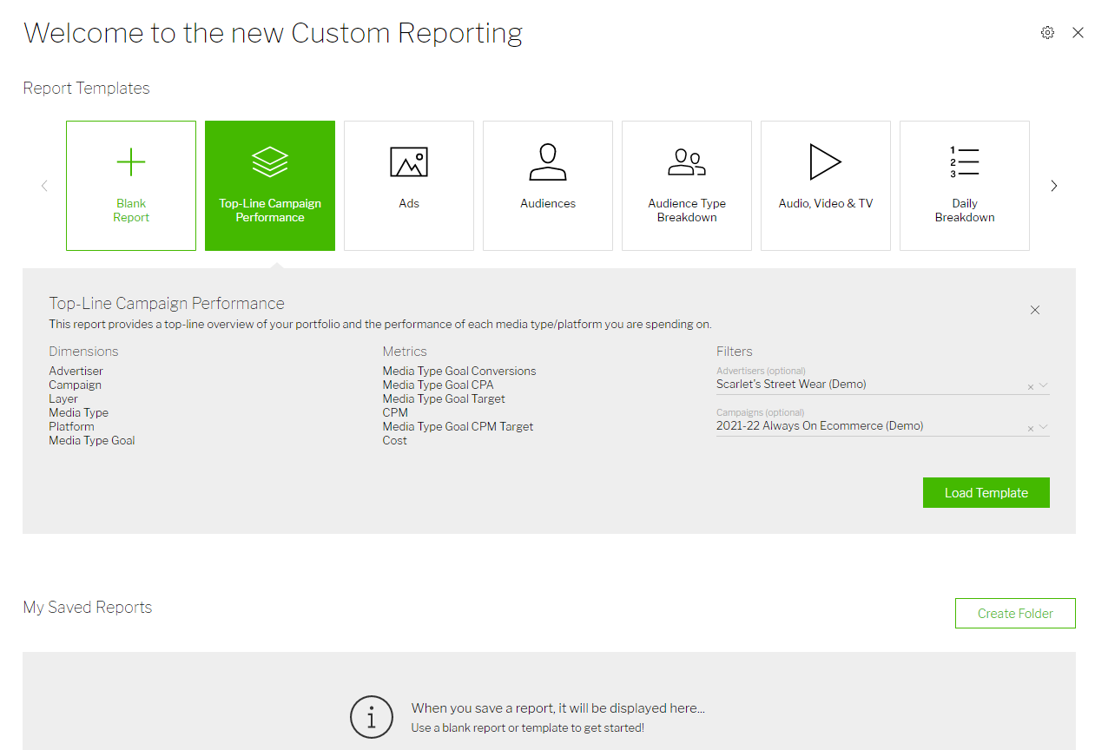Expand the Campaigns filter dropdown
Viewport: 1095px width, 750px height.
tap(1044, 427)
